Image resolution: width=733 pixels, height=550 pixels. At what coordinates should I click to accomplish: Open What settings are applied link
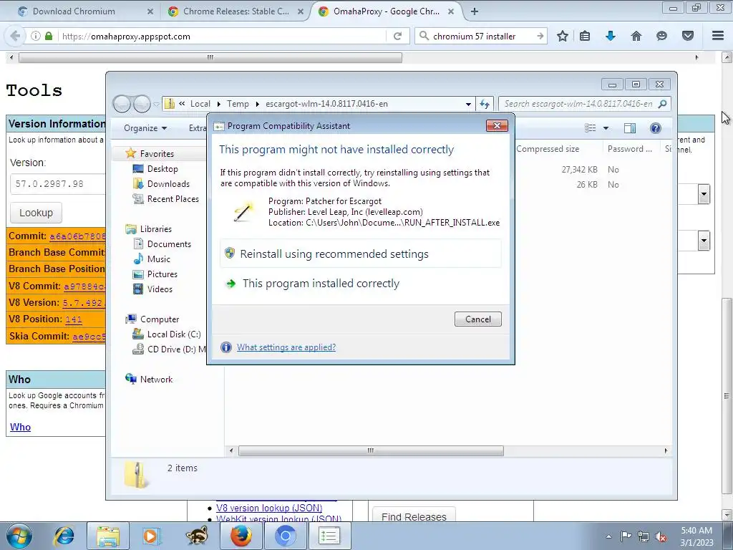[x=286, y=347]
